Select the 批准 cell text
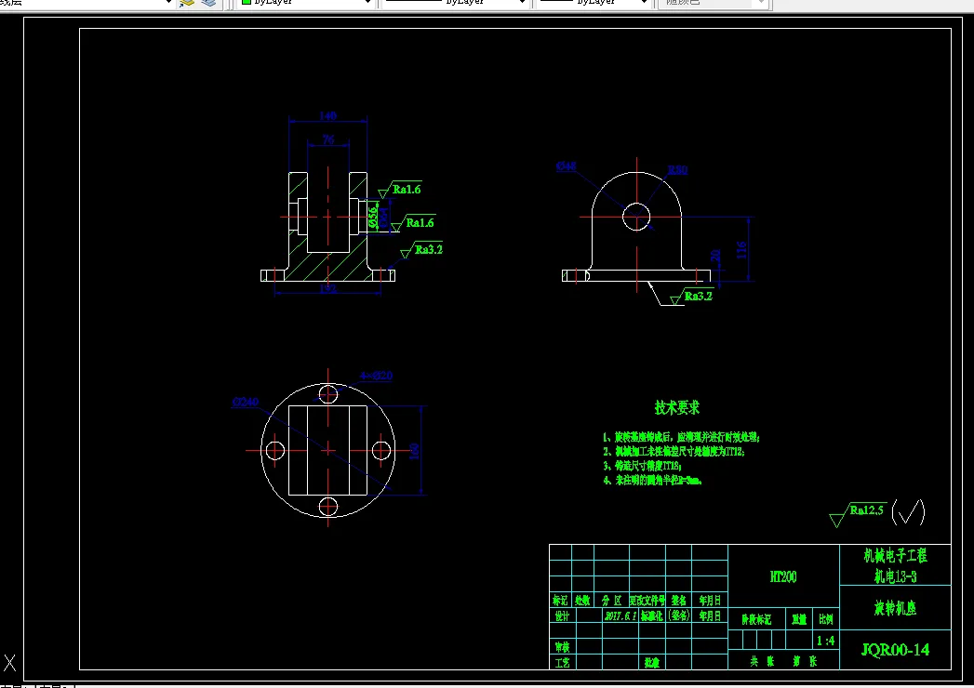 [x=651, y=663]
